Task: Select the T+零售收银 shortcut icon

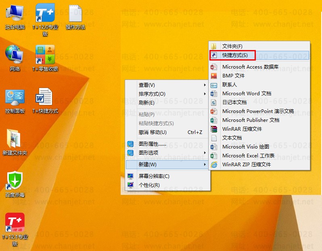Action: [45, 54]
